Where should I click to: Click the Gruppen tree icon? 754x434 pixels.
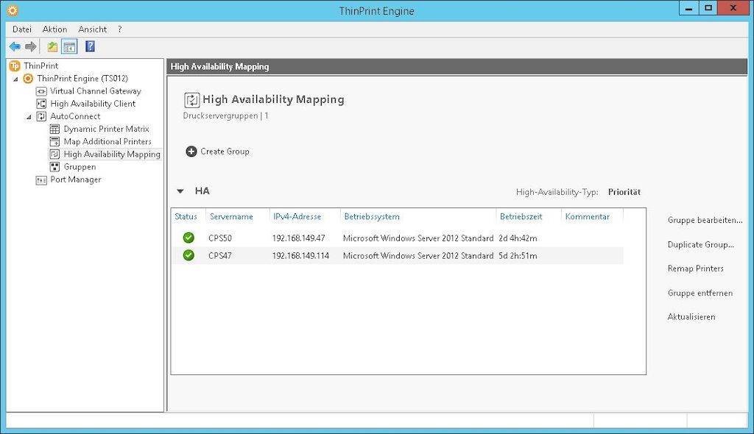click(54, 167)
